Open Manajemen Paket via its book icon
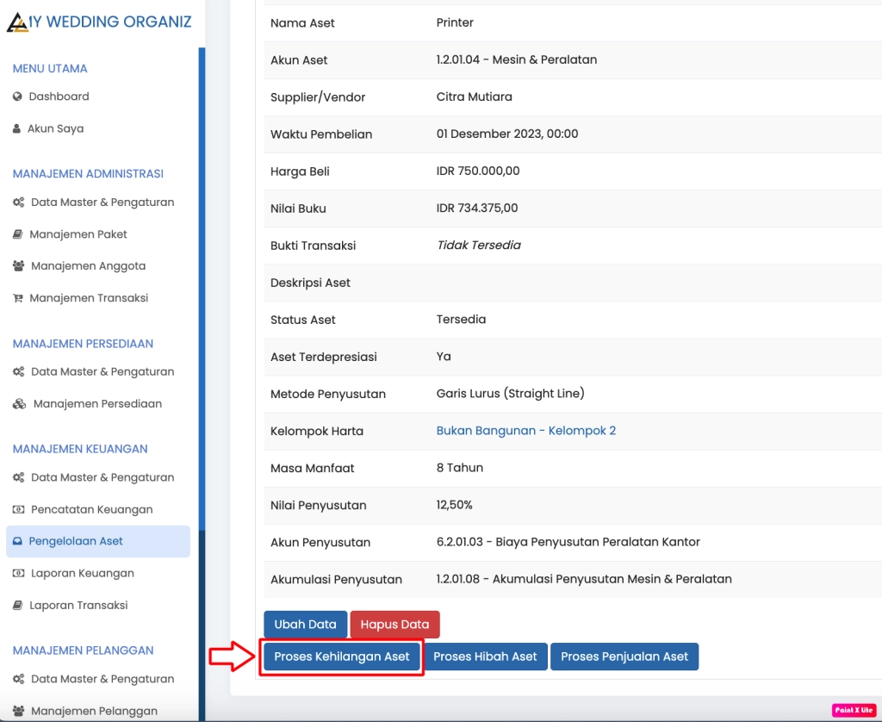The height and width of the screenshot is (722, 882). [17, 233]
